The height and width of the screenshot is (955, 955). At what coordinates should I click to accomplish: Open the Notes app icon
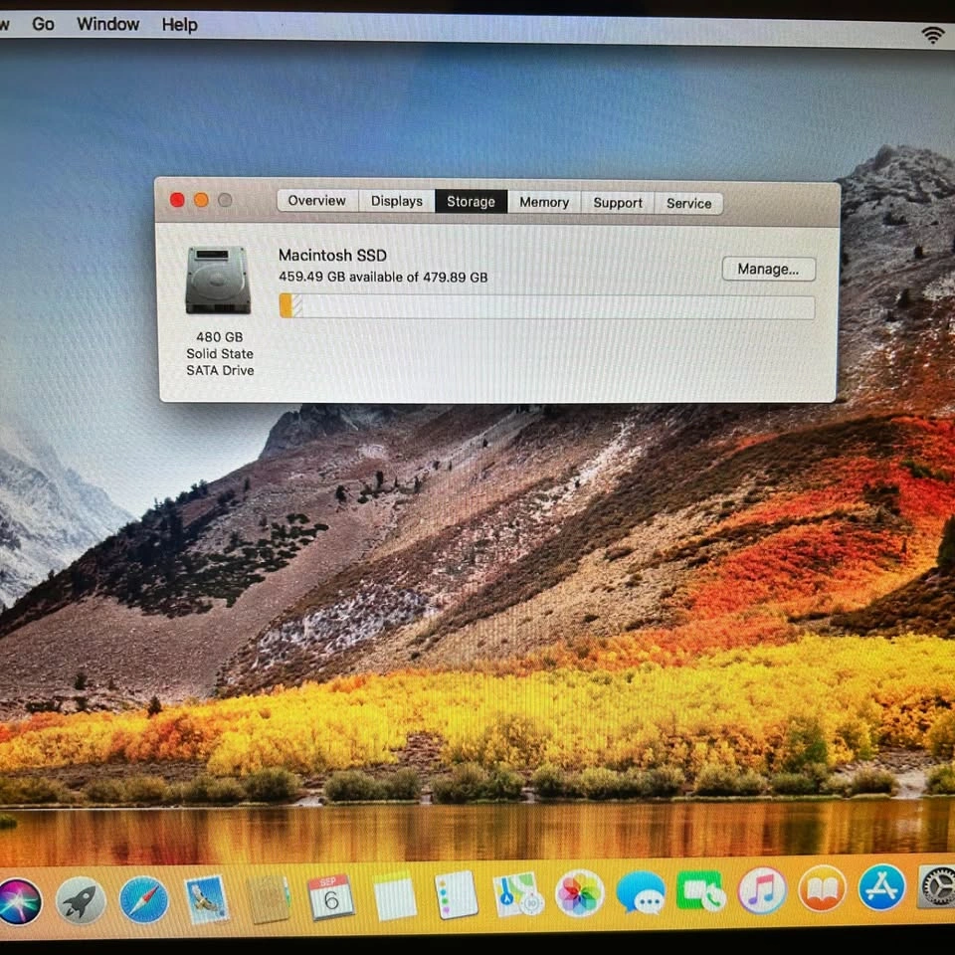(394, 896)
